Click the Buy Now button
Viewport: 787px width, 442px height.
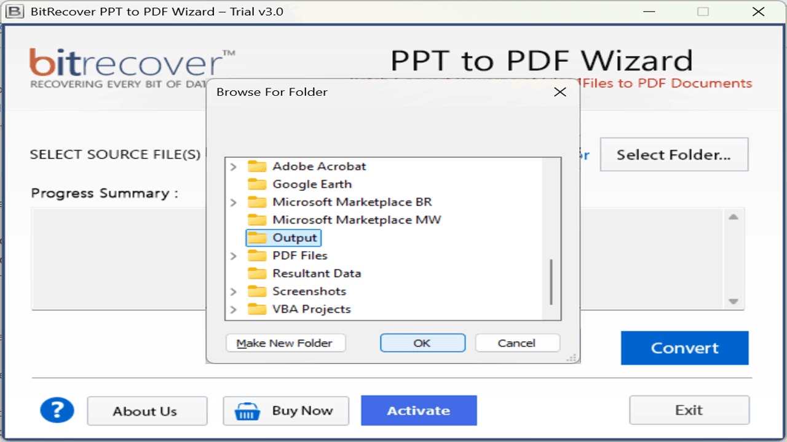(286, 411)
